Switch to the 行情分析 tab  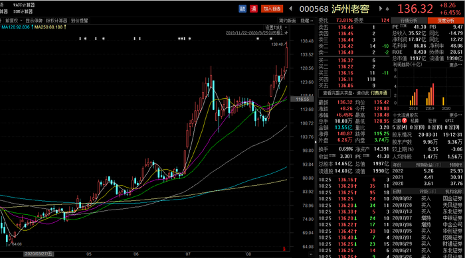coord(409,21)
